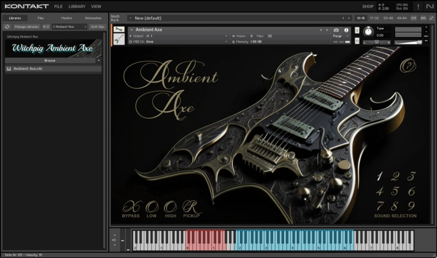Click the exclamation panic icon
Image resolution: width=437 pixels, height=258 pixels.
418,6
